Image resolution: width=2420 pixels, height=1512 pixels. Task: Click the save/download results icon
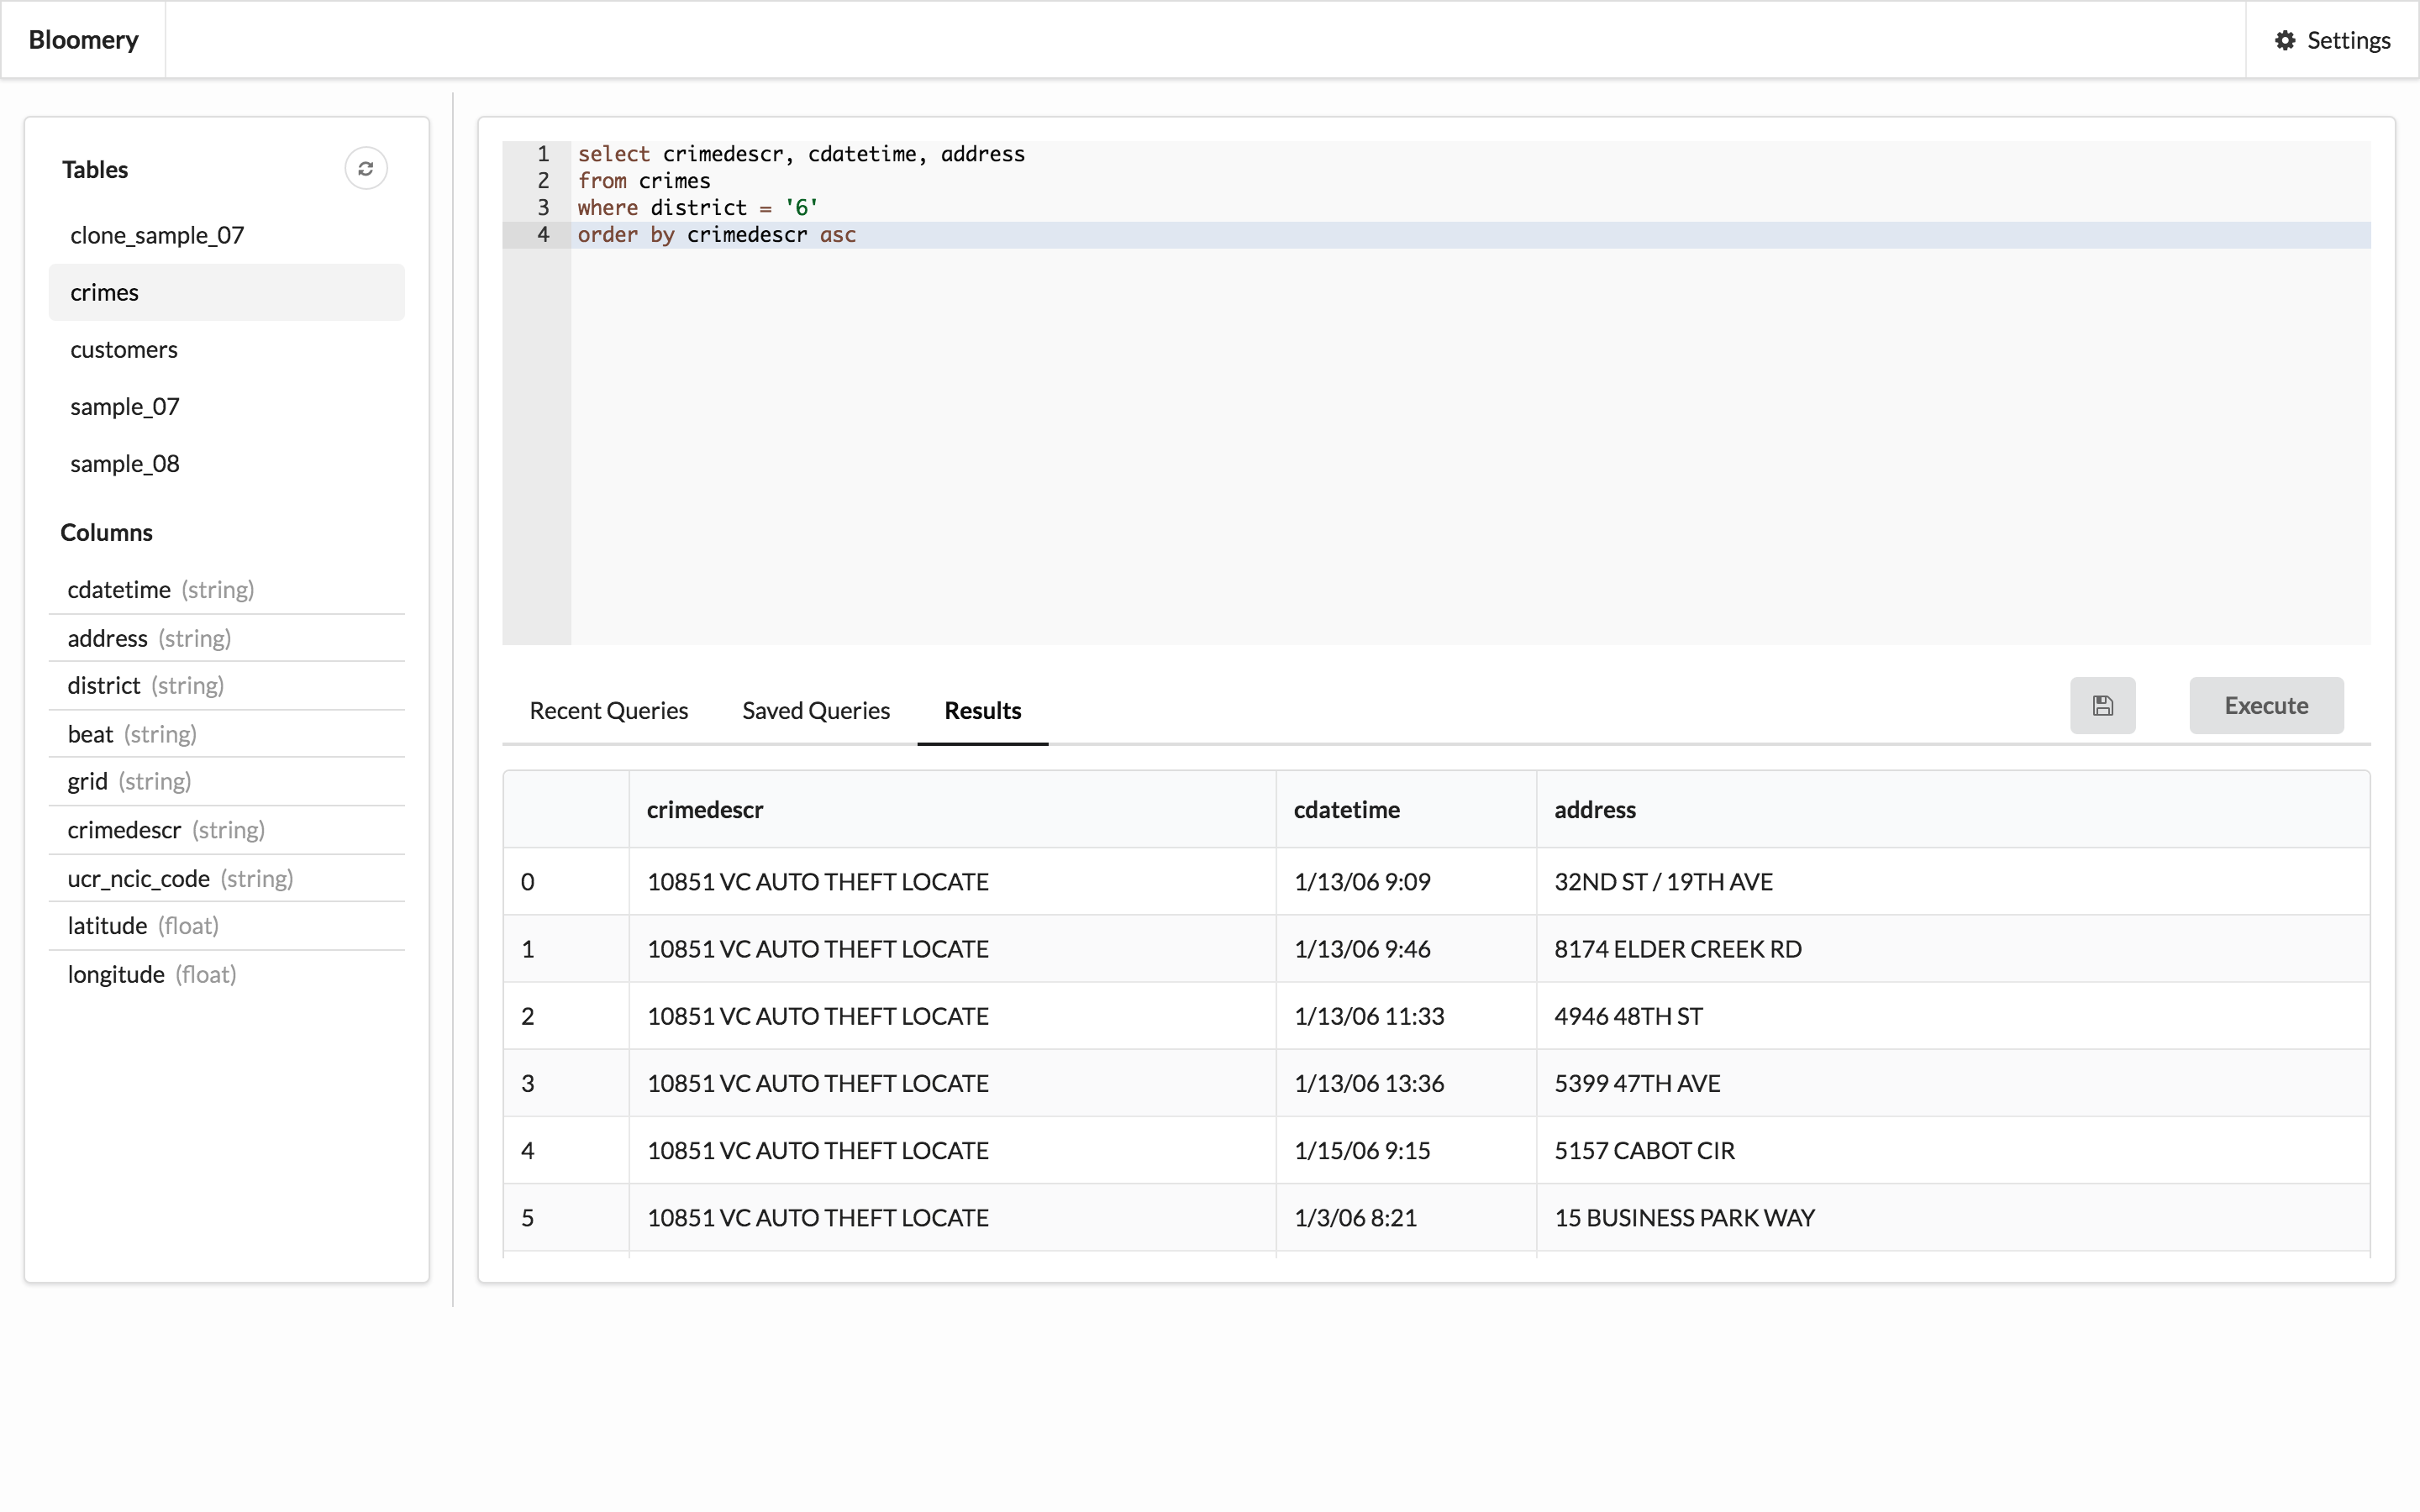(2103, 706)
